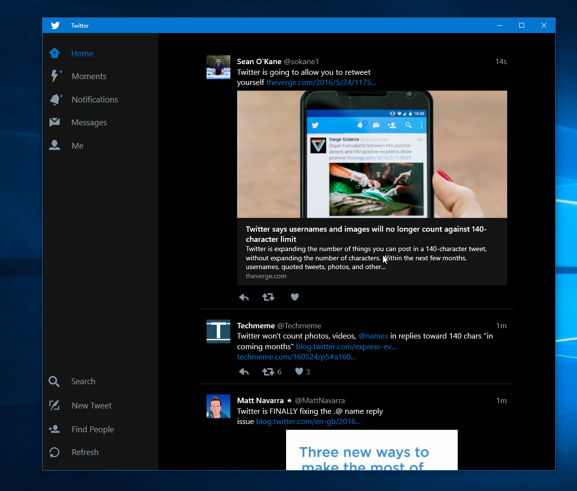The height and width of the screenshot is (491, 577).
Task: Click the Home house icon in sidebar
Action: tap(54, 53)
